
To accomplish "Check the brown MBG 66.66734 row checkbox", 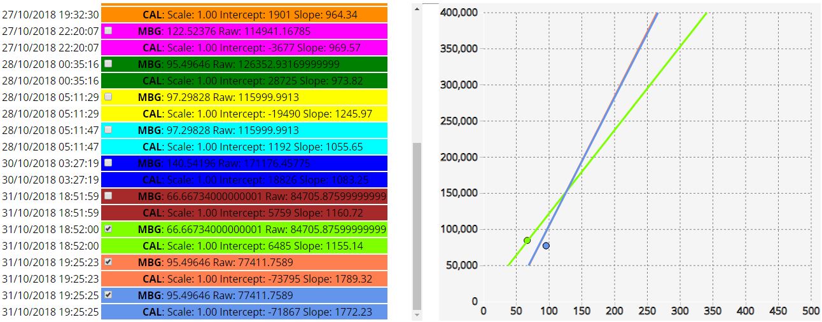I will [108, 196].
